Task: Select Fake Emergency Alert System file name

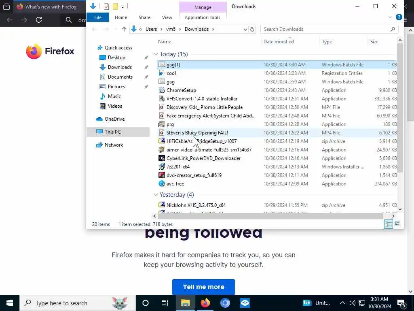Action: click(211, 115)
